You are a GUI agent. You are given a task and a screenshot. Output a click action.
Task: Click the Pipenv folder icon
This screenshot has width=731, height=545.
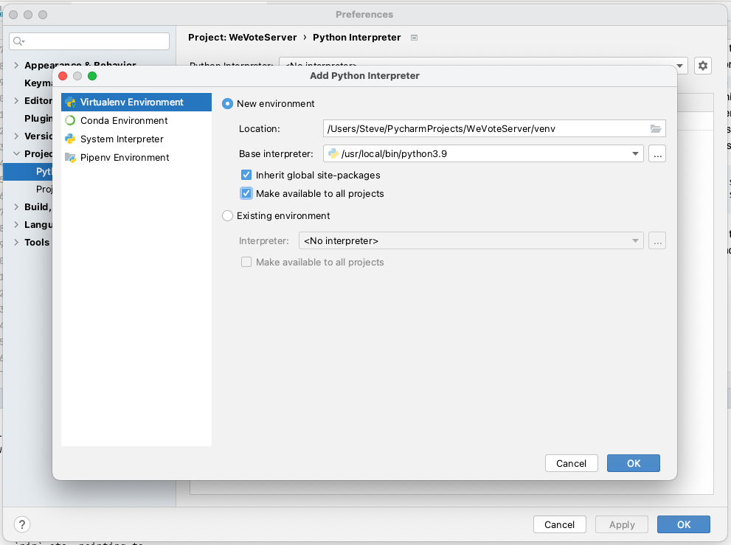click(x=70, y=158)
